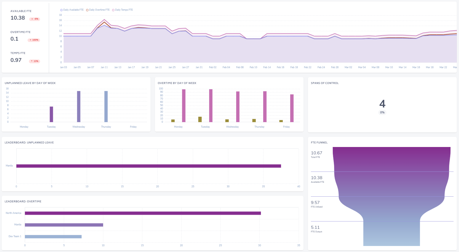Click the narrow bottom stem of the FTE funnel
Screen dimensions: 459x252
coord(392,233)
